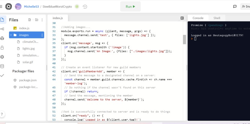Switch to the Console tab

coord(198,18)
